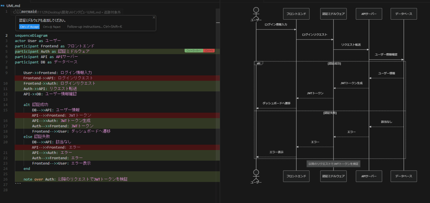Image resolution: width=430 pixels, height=203 pixels.
Task: Click the line 'Frontend-->>User: エラー表示'
Action: pyautogui.click(x=61, y=164)
